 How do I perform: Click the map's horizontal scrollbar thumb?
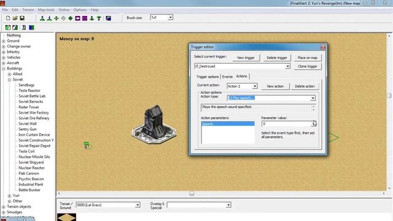point(192,193)
